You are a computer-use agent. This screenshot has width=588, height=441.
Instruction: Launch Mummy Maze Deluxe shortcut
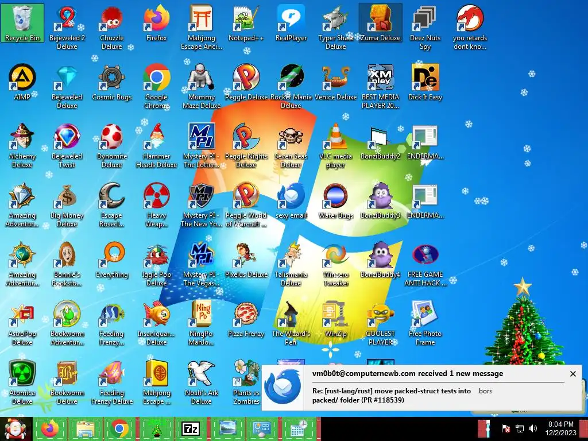(x=202, y=87)
